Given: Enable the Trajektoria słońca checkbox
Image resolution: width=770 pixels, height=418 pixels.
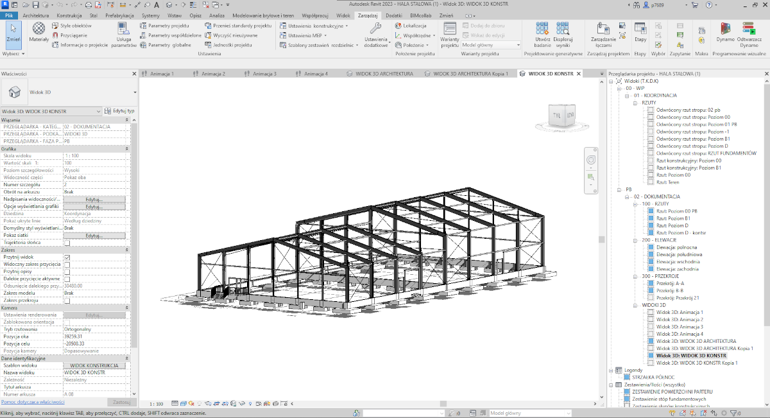Looking at the screenshot, I should tap(67, 243).
